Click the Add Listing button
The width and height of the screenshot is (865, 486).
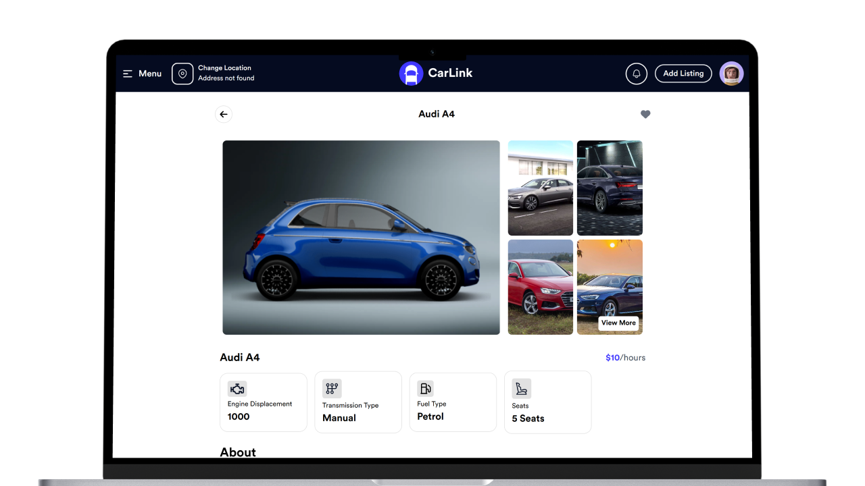point(683,74)
